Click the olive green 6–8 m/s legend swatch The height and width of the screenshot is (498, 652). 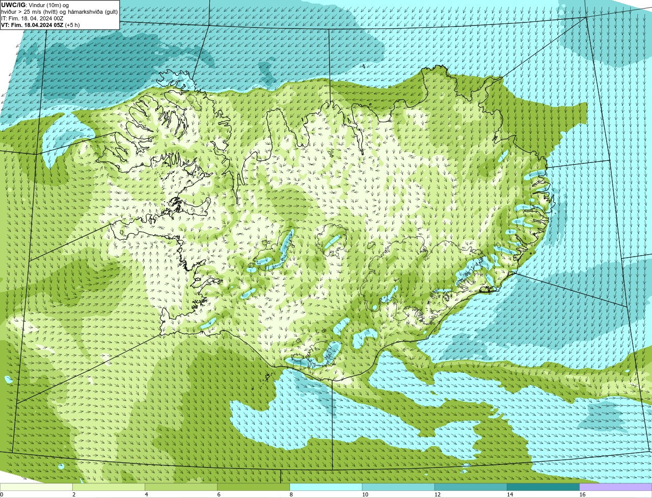pyautogui.click(x=254, y=487)
